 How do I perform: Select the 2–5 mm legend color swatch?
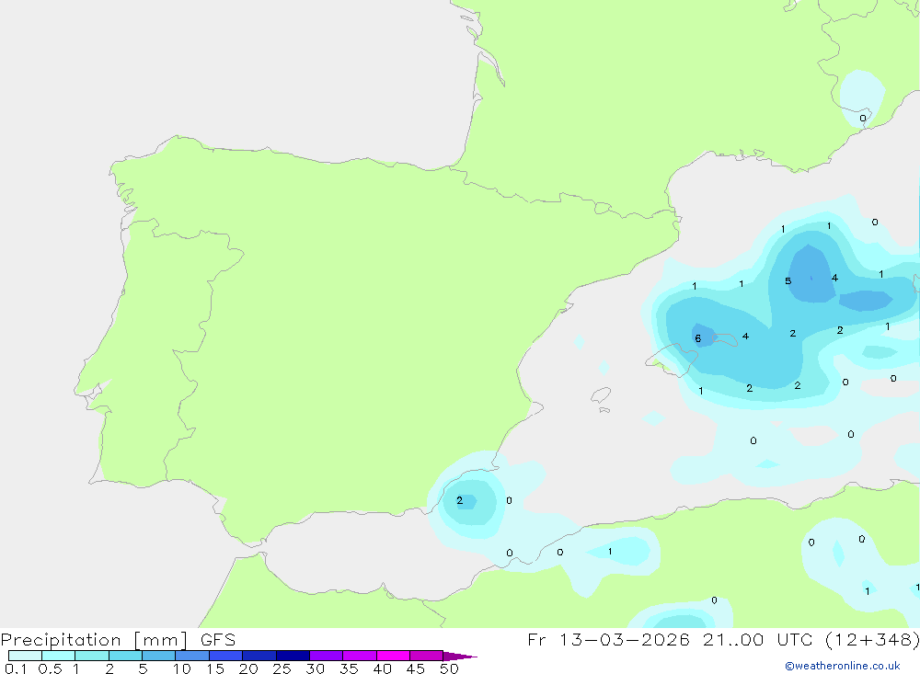[125, 656]
